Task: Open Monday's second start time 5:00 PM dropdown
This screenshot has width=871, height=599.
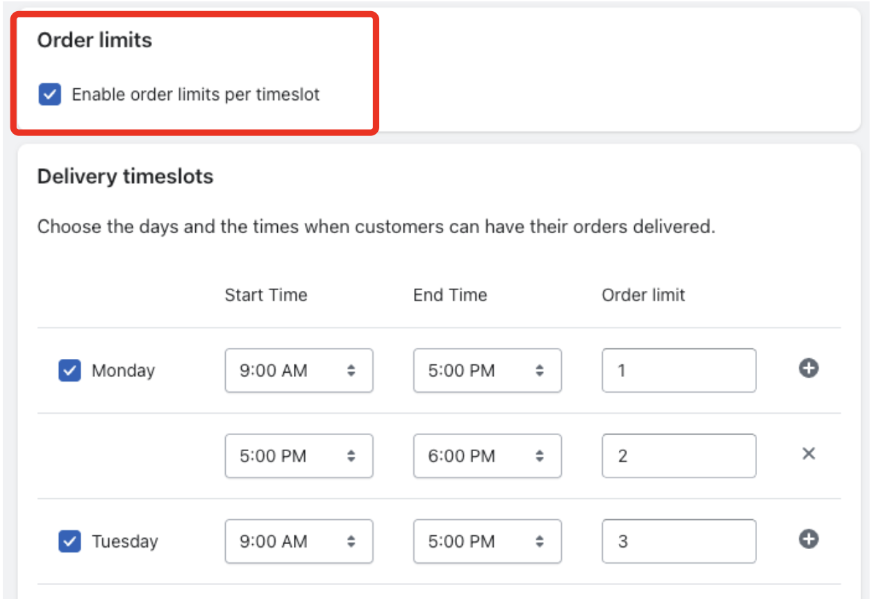Action: [x=299, y=456]
